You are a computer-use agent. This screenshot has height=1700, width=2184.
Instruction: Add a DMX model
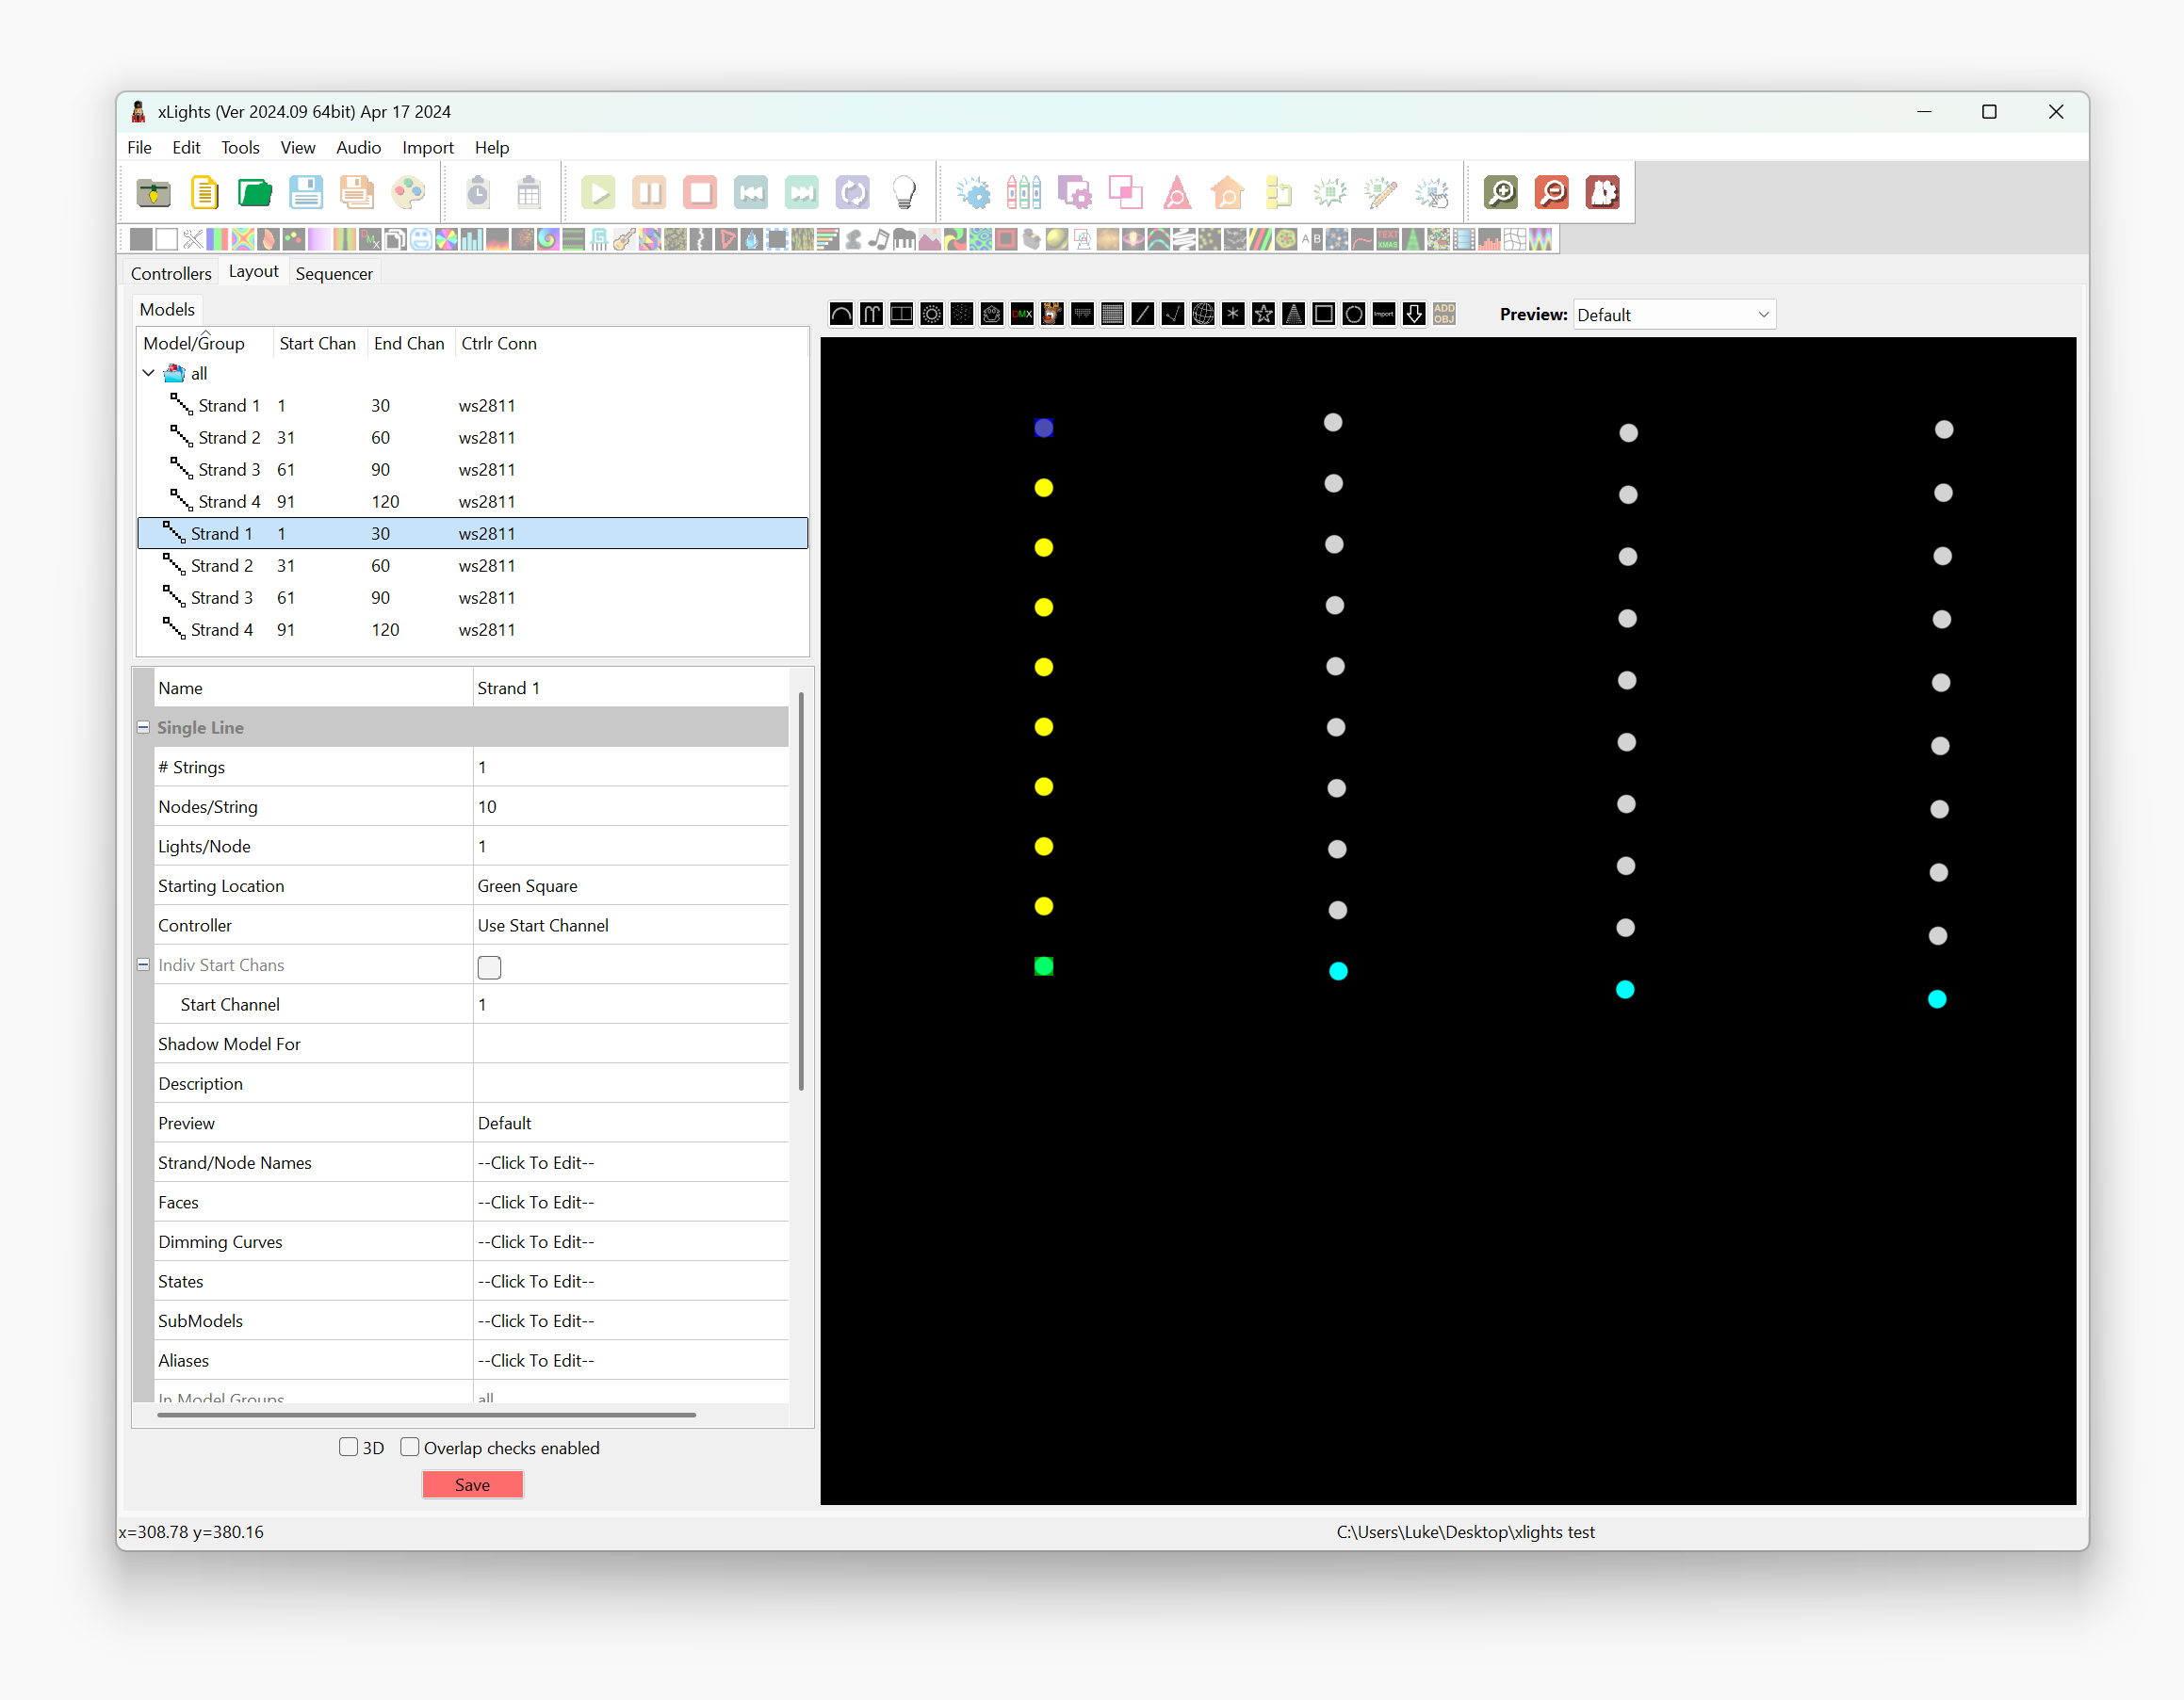point(1022,315)
